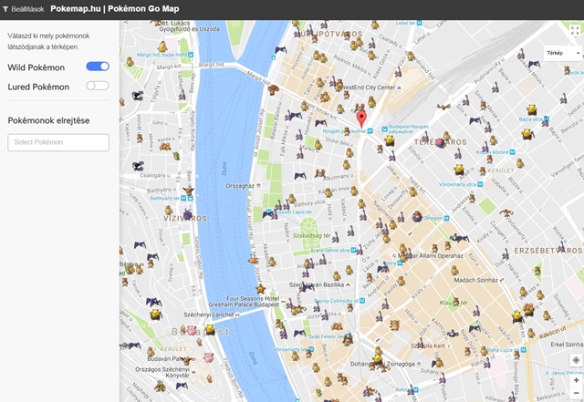Select Ekans marker above Csalogány u.
Image resolution: width=584 pixels, height=402 pixels.
coord(138,166)
